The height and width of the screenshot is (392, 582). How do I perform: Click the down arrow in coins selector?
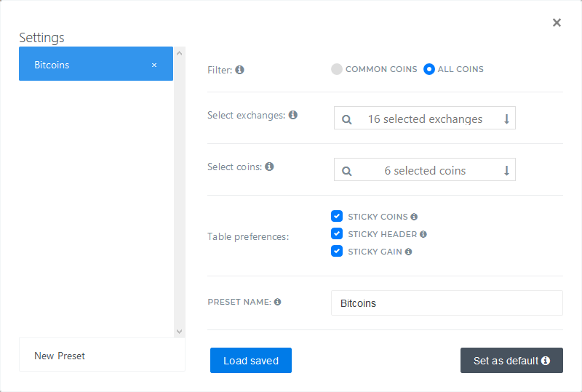click(x=506, y=170)
